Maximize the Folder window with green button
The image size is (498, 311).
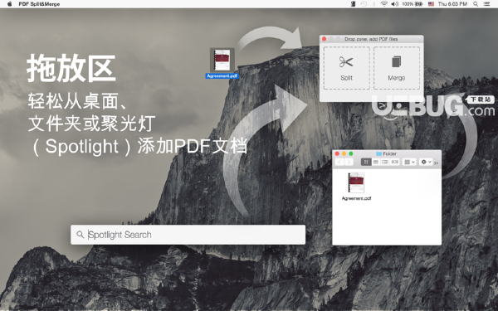pos(351,153)
